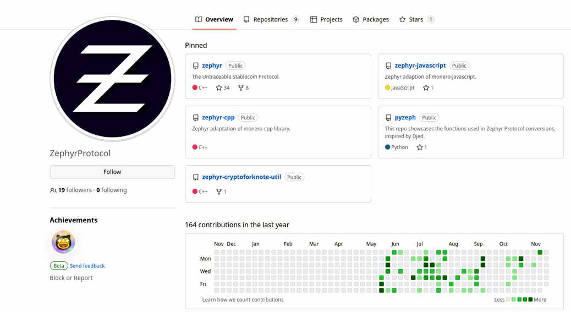Click the achievement badge icon

click(x=63, y=242)
